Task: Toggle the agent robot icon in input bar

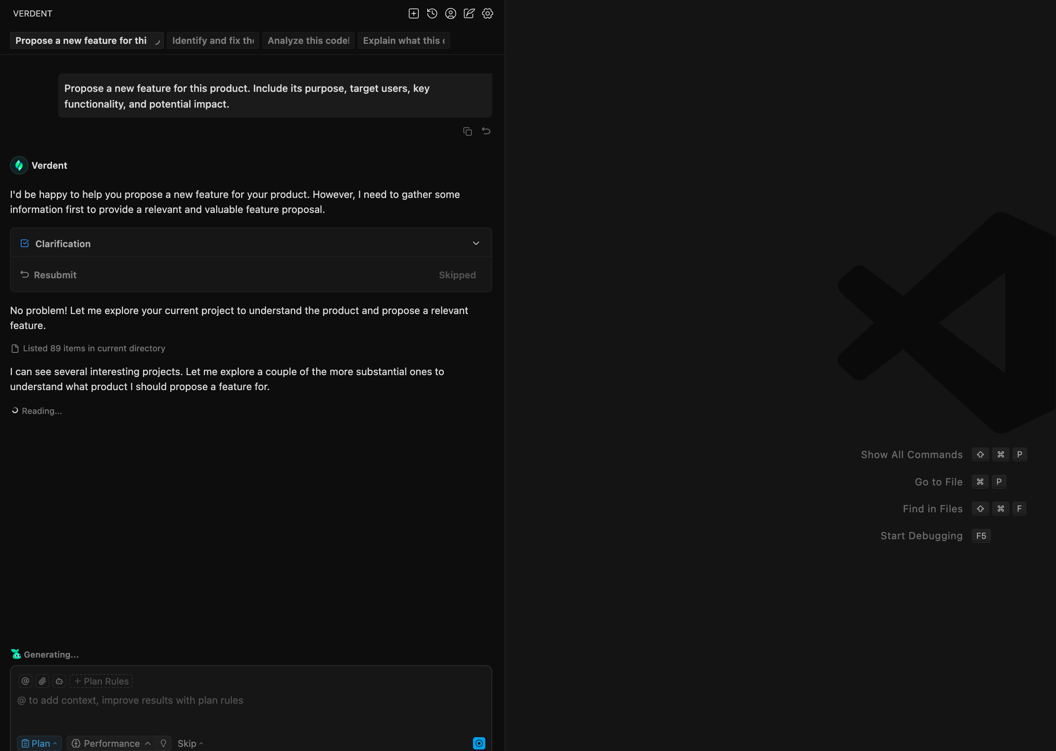Action: 59,681
